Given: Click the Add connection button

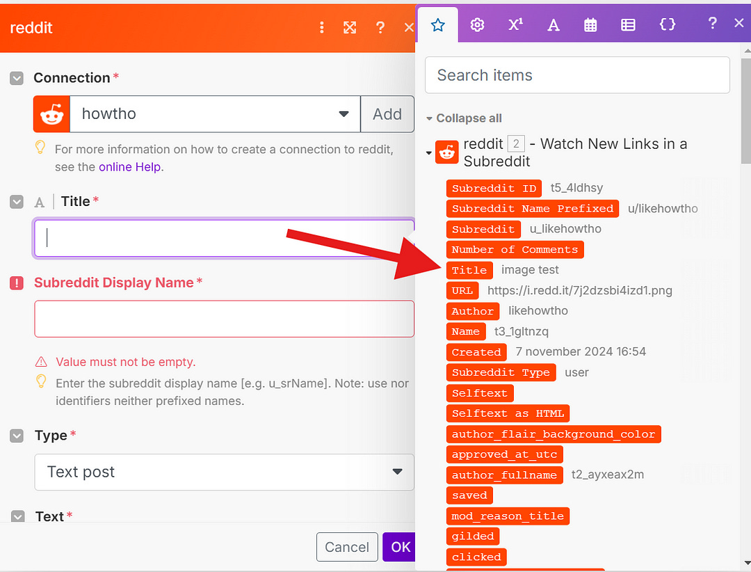Looking at the screenshot, I should tap(387, 114).
